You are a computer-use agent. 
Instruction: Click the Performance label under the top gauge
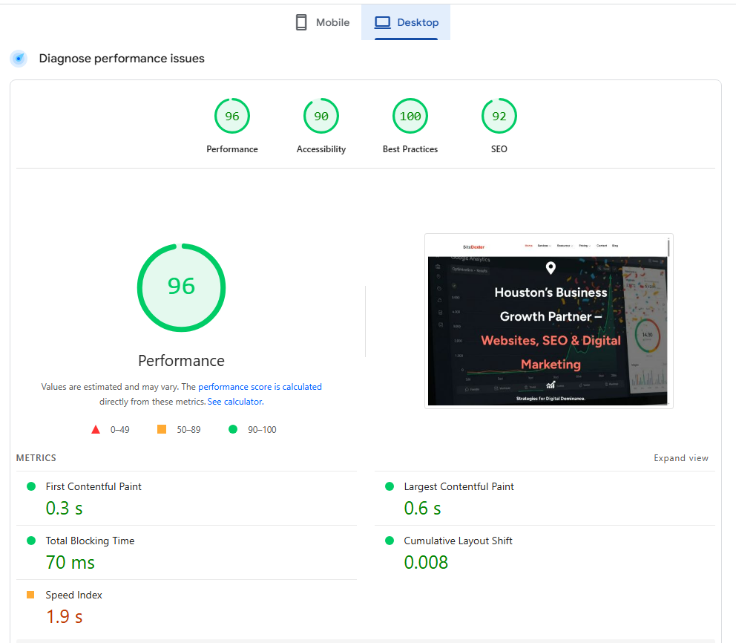(232, 149)
